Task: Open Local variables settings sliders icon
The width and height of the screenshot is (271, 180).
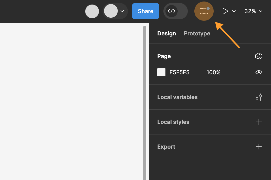Action: tap(259, 97)
